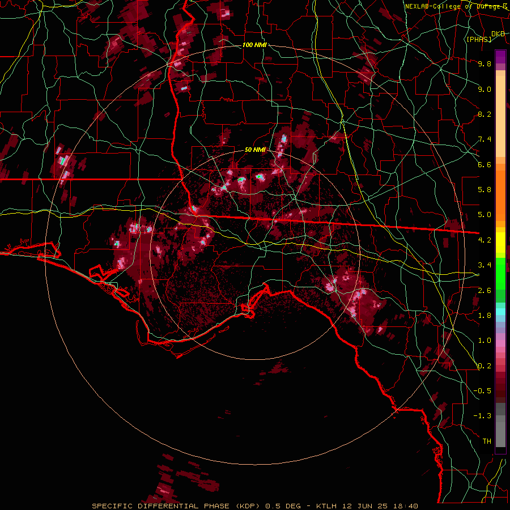Click the -0.5 value on the scale
Image resolution: width=510 pixels, height=510 pixels.
482,391
